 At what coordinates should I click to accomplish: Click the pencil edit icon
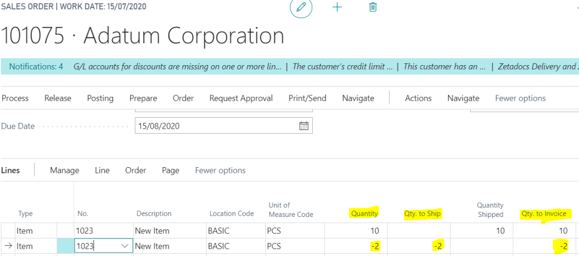(301, 7)
